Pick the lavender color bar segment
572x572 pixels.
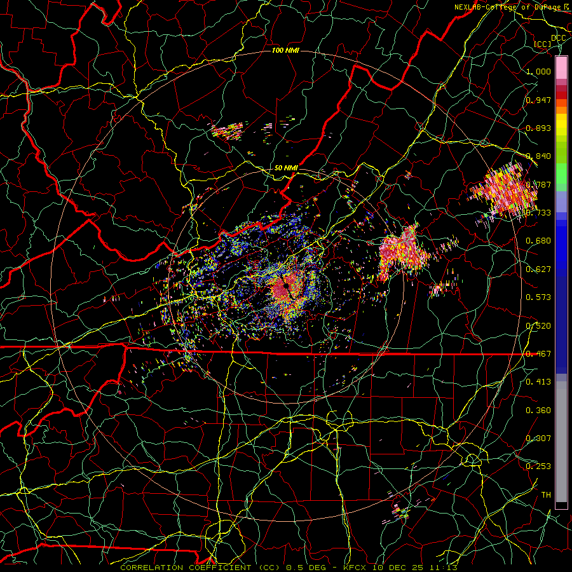(561, 201)
